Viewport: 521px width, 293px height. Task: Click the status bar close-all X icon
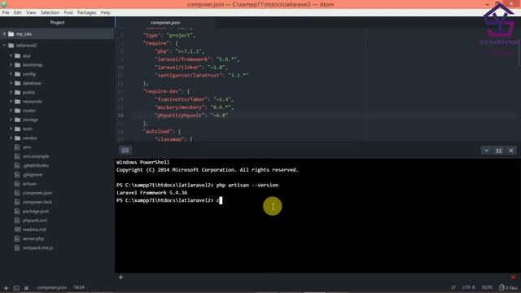[x=27, y=288]
